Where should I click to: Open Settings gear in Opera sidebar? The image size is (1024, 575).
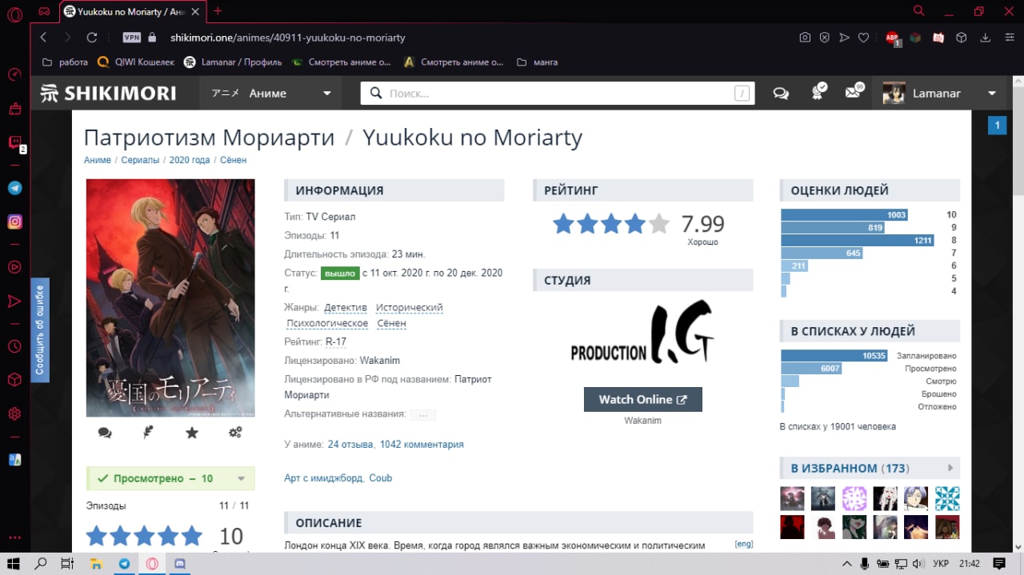(x=14, y=413)
